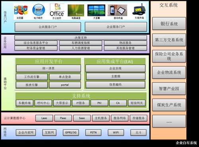The width and height of the screenshot is (199, 147).
Task: Click the 应用集成平台(EAI) header
Action: [x=115, y=61]
